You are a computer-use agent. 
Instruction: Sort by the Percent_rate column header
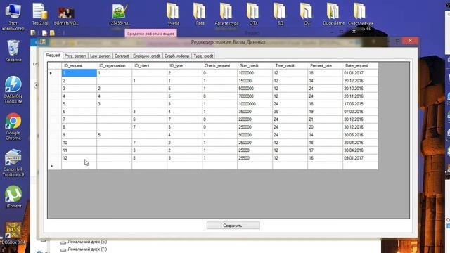click(x=325, y=65)
